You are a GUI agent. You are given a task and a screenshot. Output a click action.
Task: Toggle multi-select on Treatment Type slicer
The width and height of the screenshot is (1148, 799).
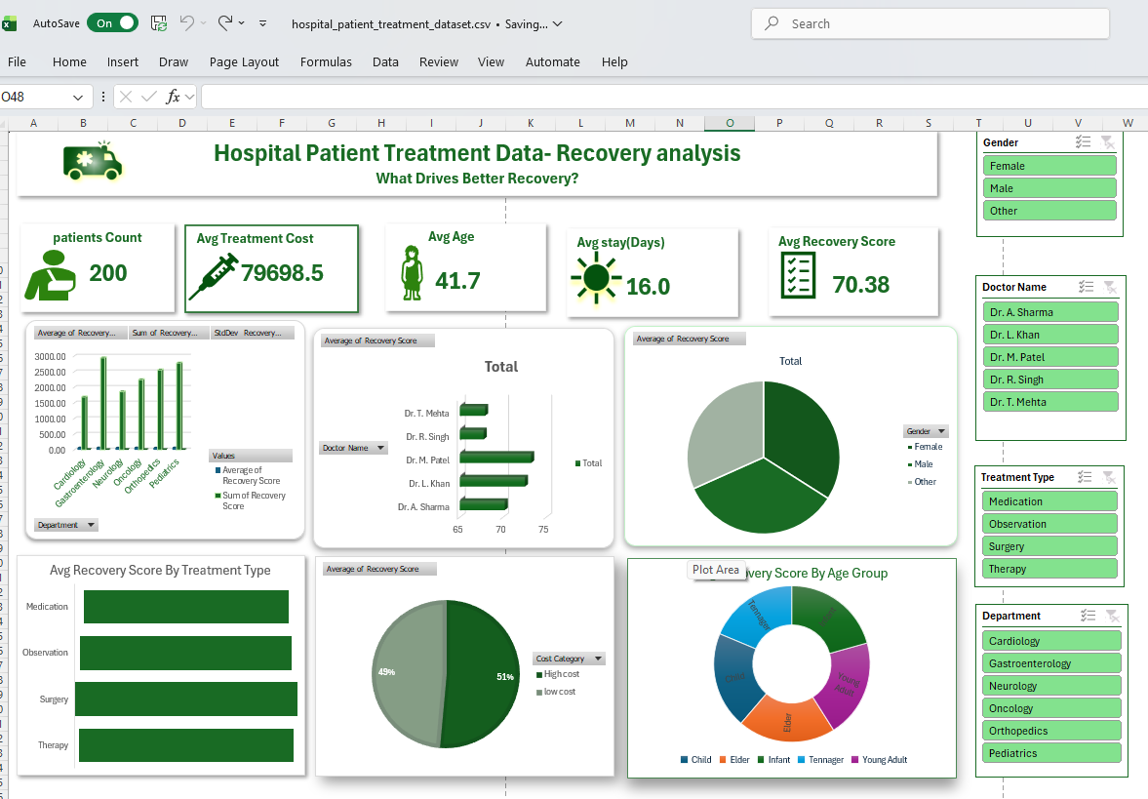point(1084,477)
